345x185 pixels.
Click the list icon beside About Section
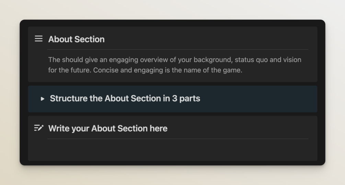tap(39, 39)
